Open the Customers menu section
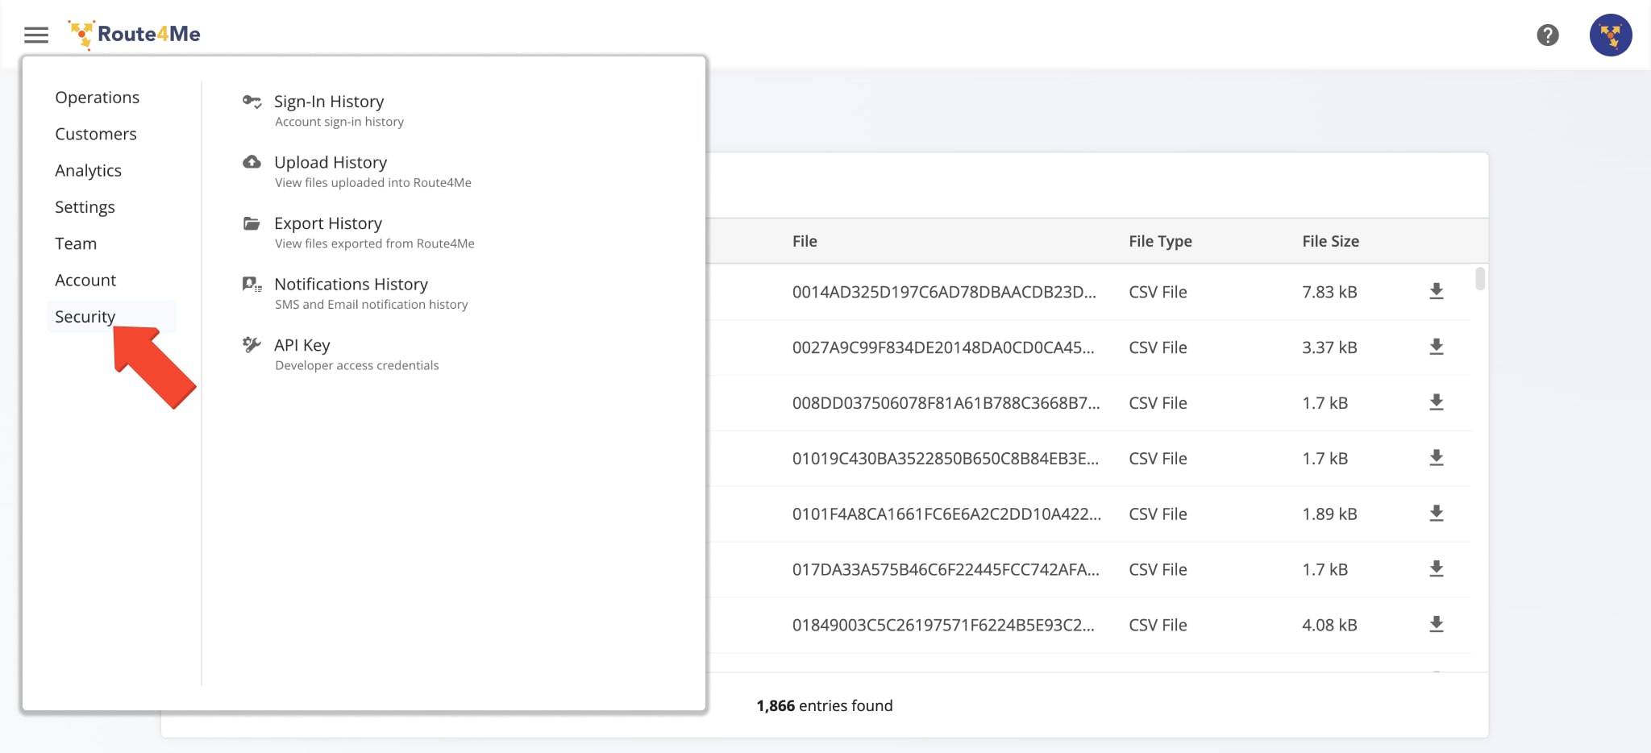This screenshot has width=1651, height=753. point(96,134)
